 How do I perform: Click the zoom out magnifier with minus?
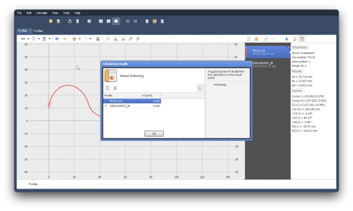pyautogui.click(x=123, y=39)
